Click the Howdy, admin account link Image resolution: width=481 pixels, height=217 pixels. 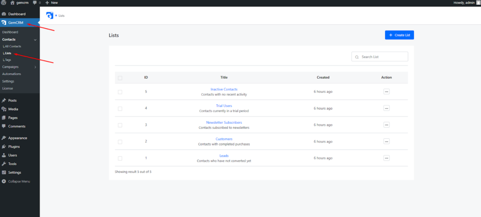[464, 2]
